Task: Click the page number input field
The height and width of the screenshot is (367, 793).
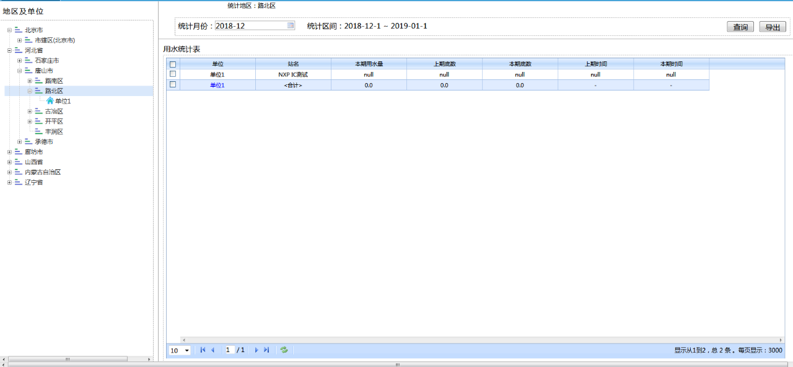Action: pyautogui.click(x=229, y=350)
